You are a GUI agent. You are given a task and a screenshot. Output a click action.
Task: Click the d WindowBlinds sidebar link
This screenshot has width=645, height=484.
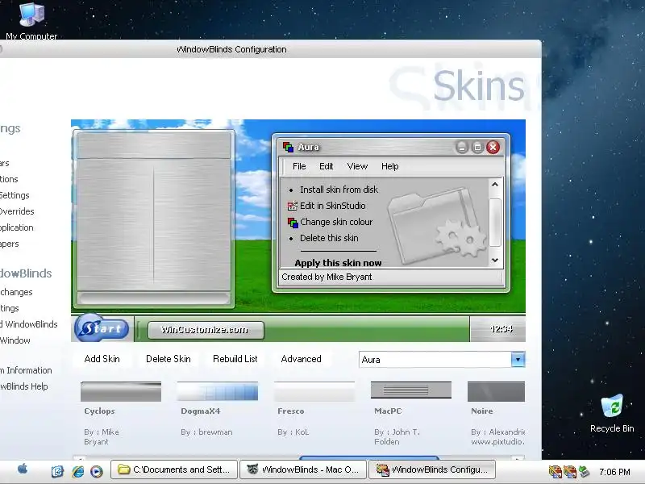pyautogui.click(x=29, y=324)
